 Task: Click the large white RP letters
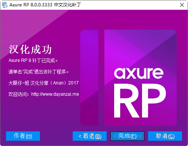[x=140, y=101]
